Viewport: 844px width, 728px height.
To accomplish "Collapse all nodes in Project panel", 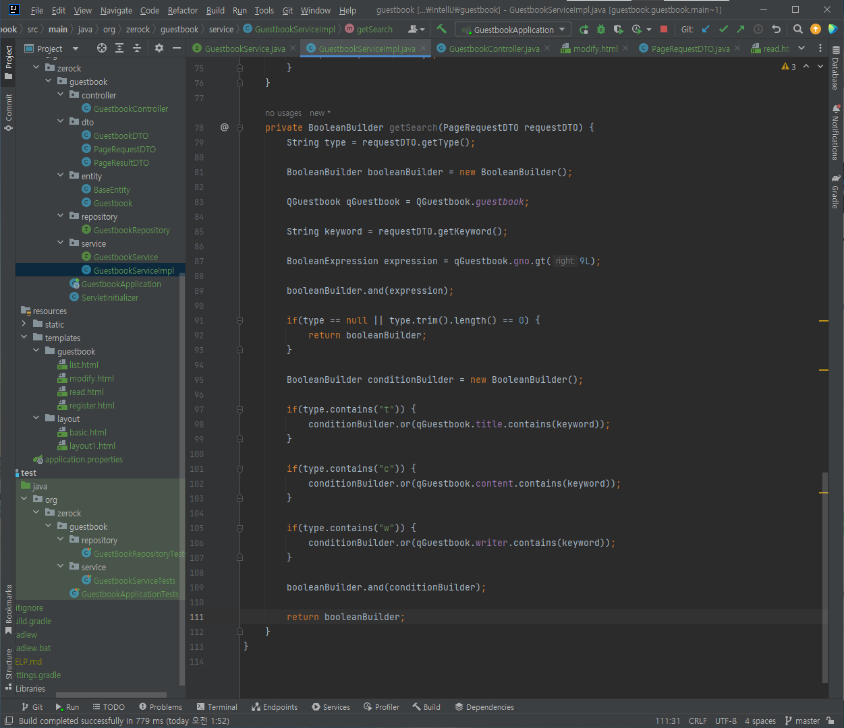I will pyautogui.click(x=137, y=48).
